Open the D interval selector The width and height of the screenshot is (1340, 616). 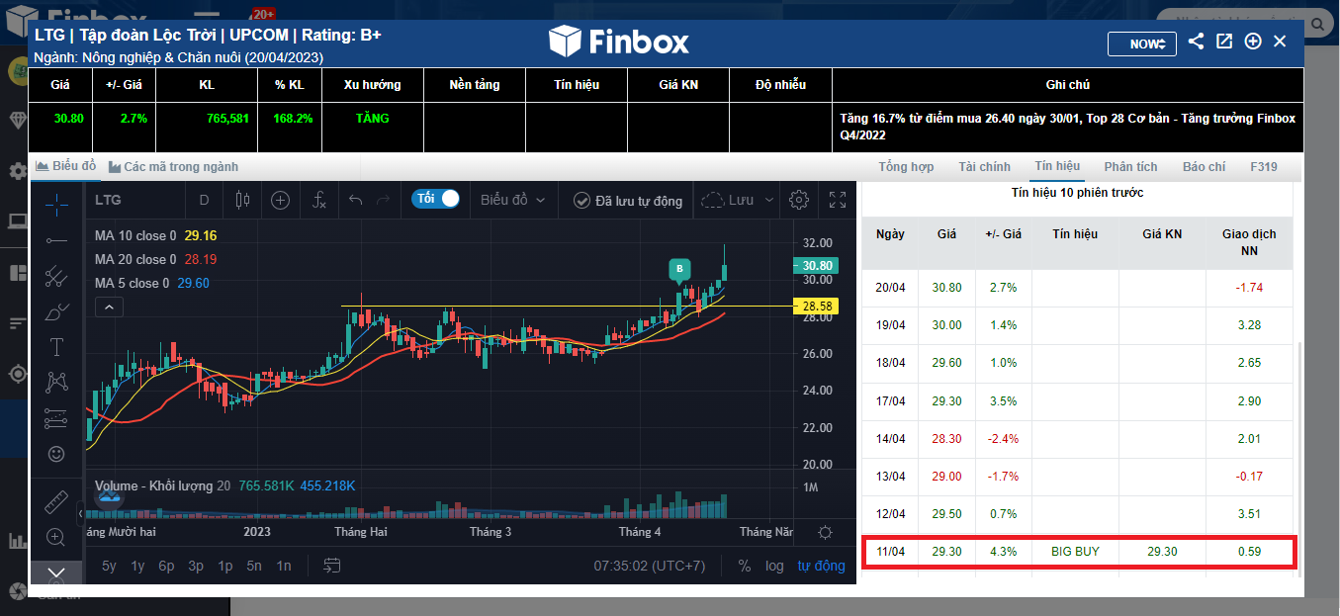tap(204, 200)
